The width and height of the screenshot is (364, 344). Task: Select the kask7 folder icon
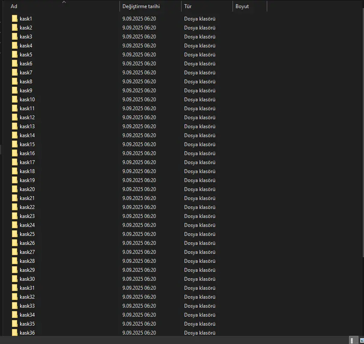click(15, 73)
